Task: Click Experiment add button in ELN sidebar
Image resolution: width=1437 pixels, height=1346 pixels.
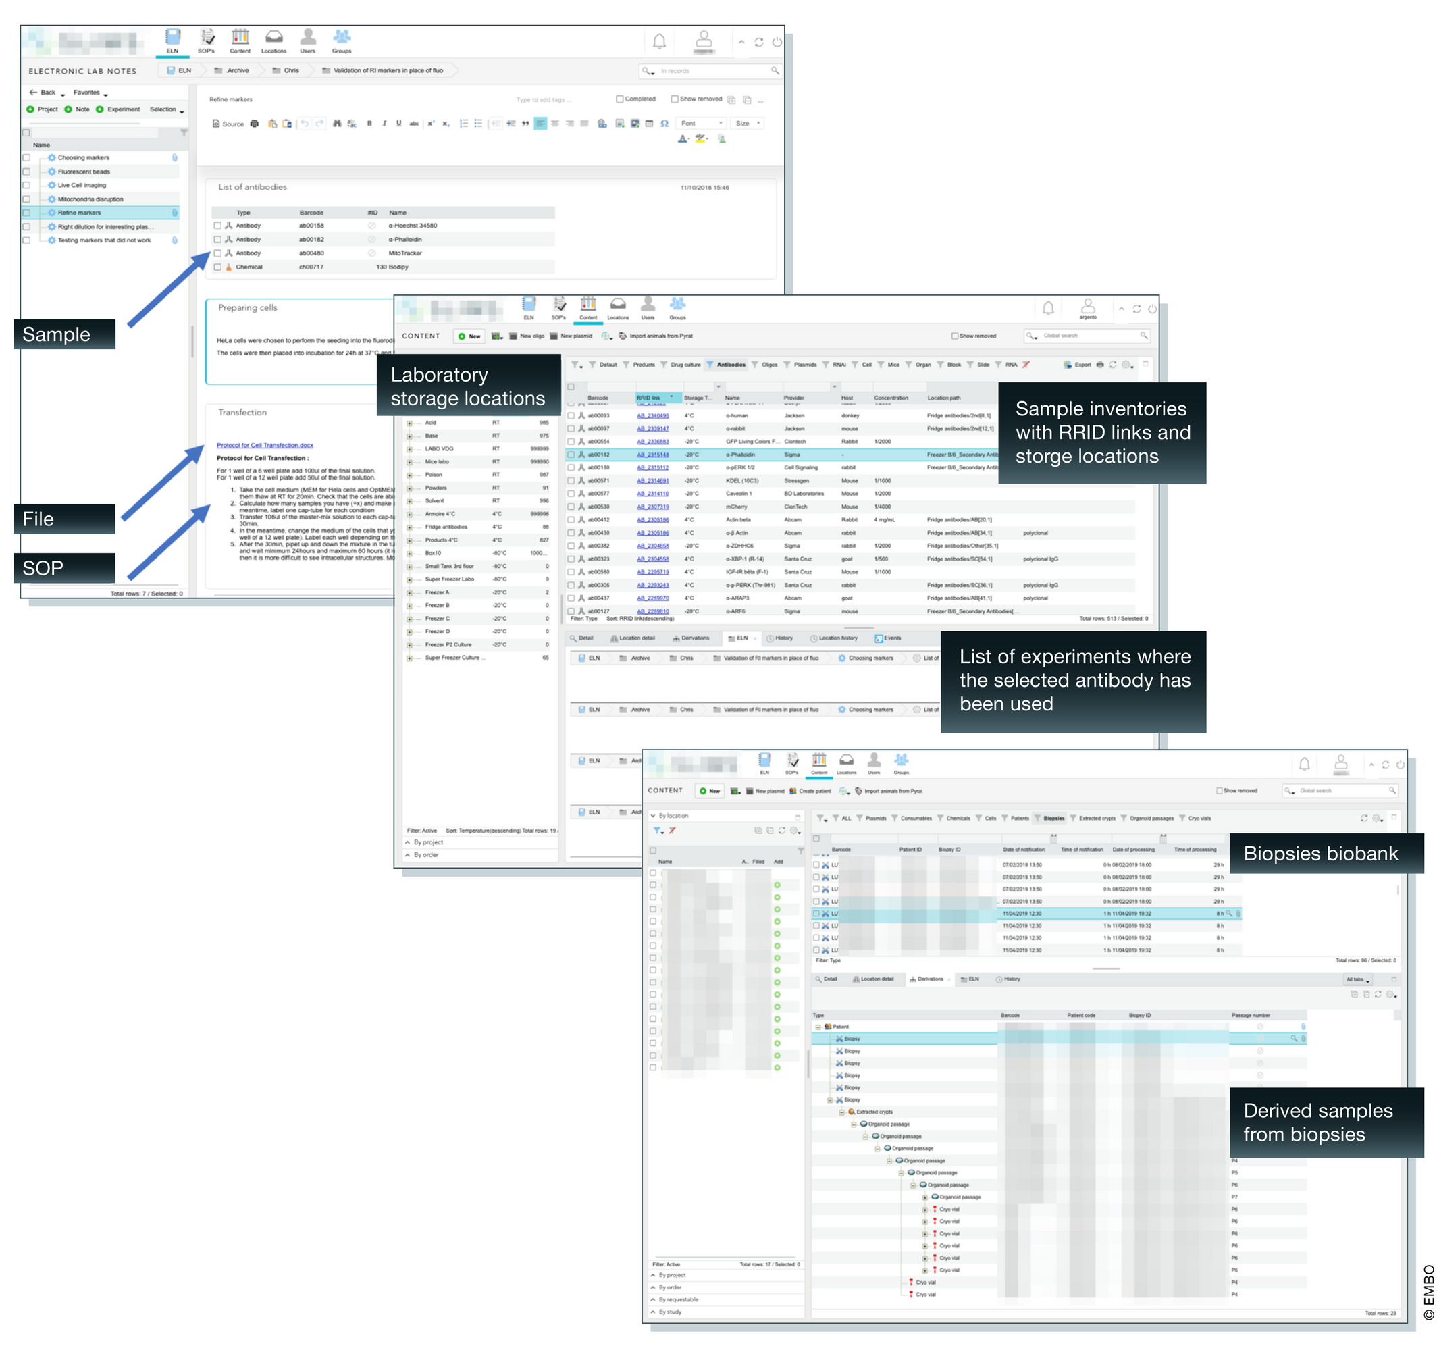Action: pyautogui.click(x=119, y=110)
